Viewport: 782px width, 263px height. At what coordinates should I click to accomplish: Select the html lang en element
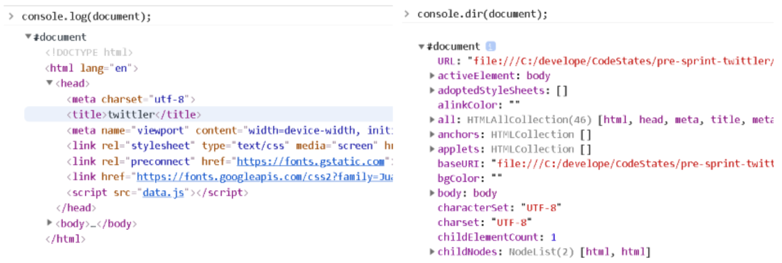(x=92, y=68)
